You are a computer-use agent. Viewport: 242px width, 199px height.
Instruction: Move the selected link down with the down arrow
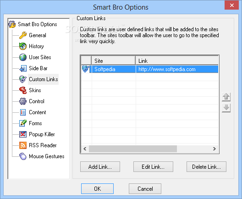pyautogui.click(x=226, y=108)
